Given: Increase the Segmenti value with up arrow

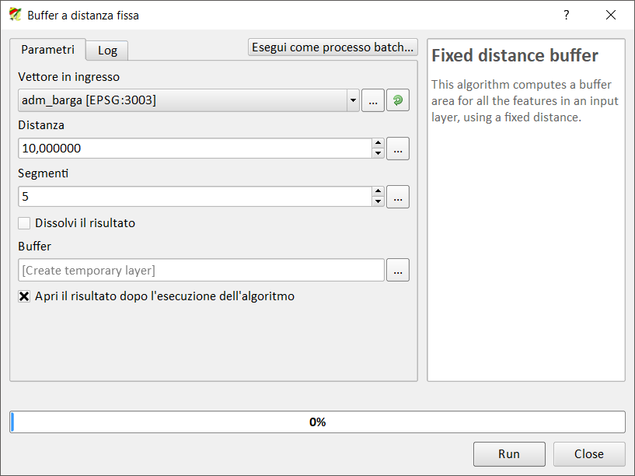Looking at the screenshot, I should point(378,192).
